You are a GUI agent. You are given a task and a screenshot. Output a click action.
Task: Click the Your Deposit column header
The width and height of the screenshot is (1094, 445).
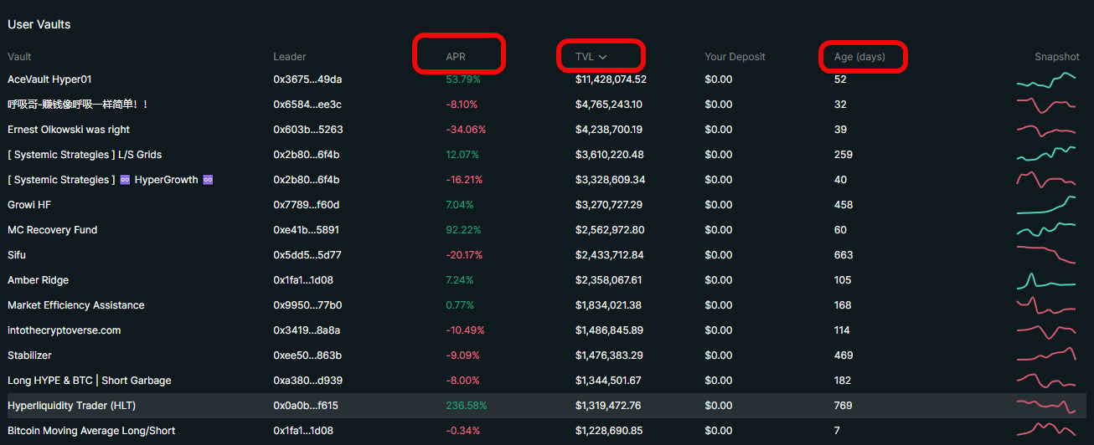pyautogui.click(x=735, y=57)
